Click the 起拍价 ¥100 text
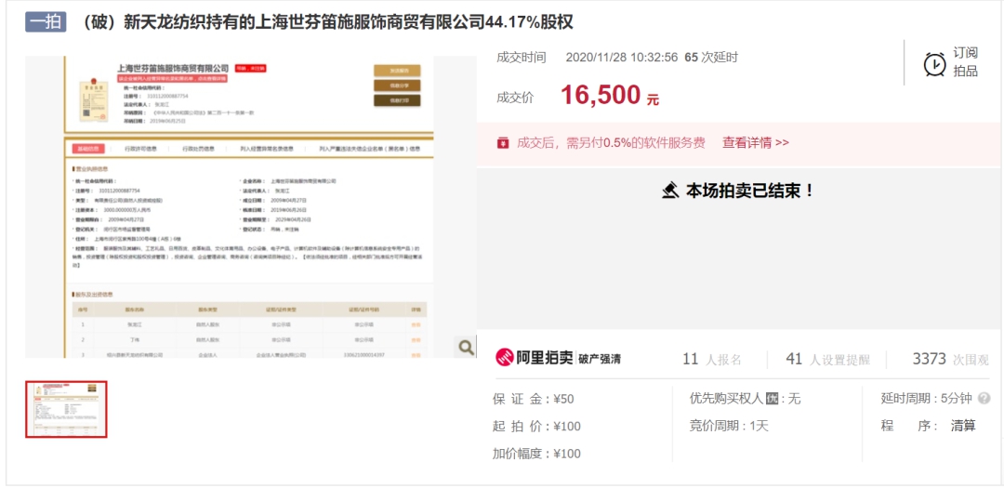1004x488 pixels. pyautogui.click(x=536, y=427)
